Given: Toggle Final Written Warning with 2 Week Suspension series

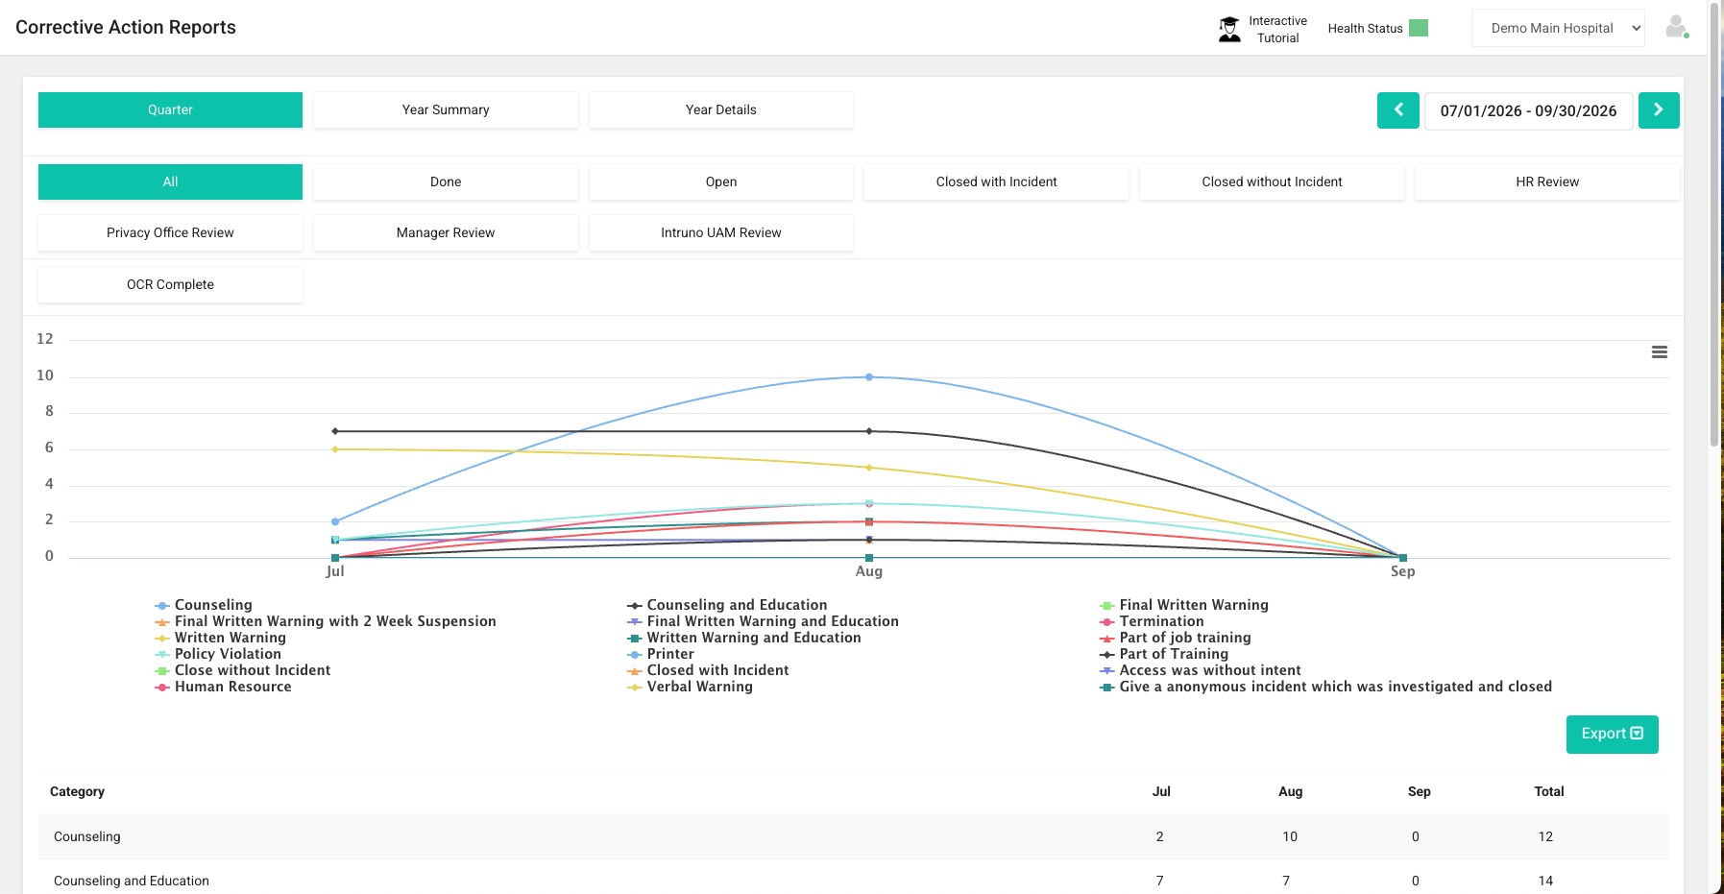Looking at the screenshot, I should [326, 621].
